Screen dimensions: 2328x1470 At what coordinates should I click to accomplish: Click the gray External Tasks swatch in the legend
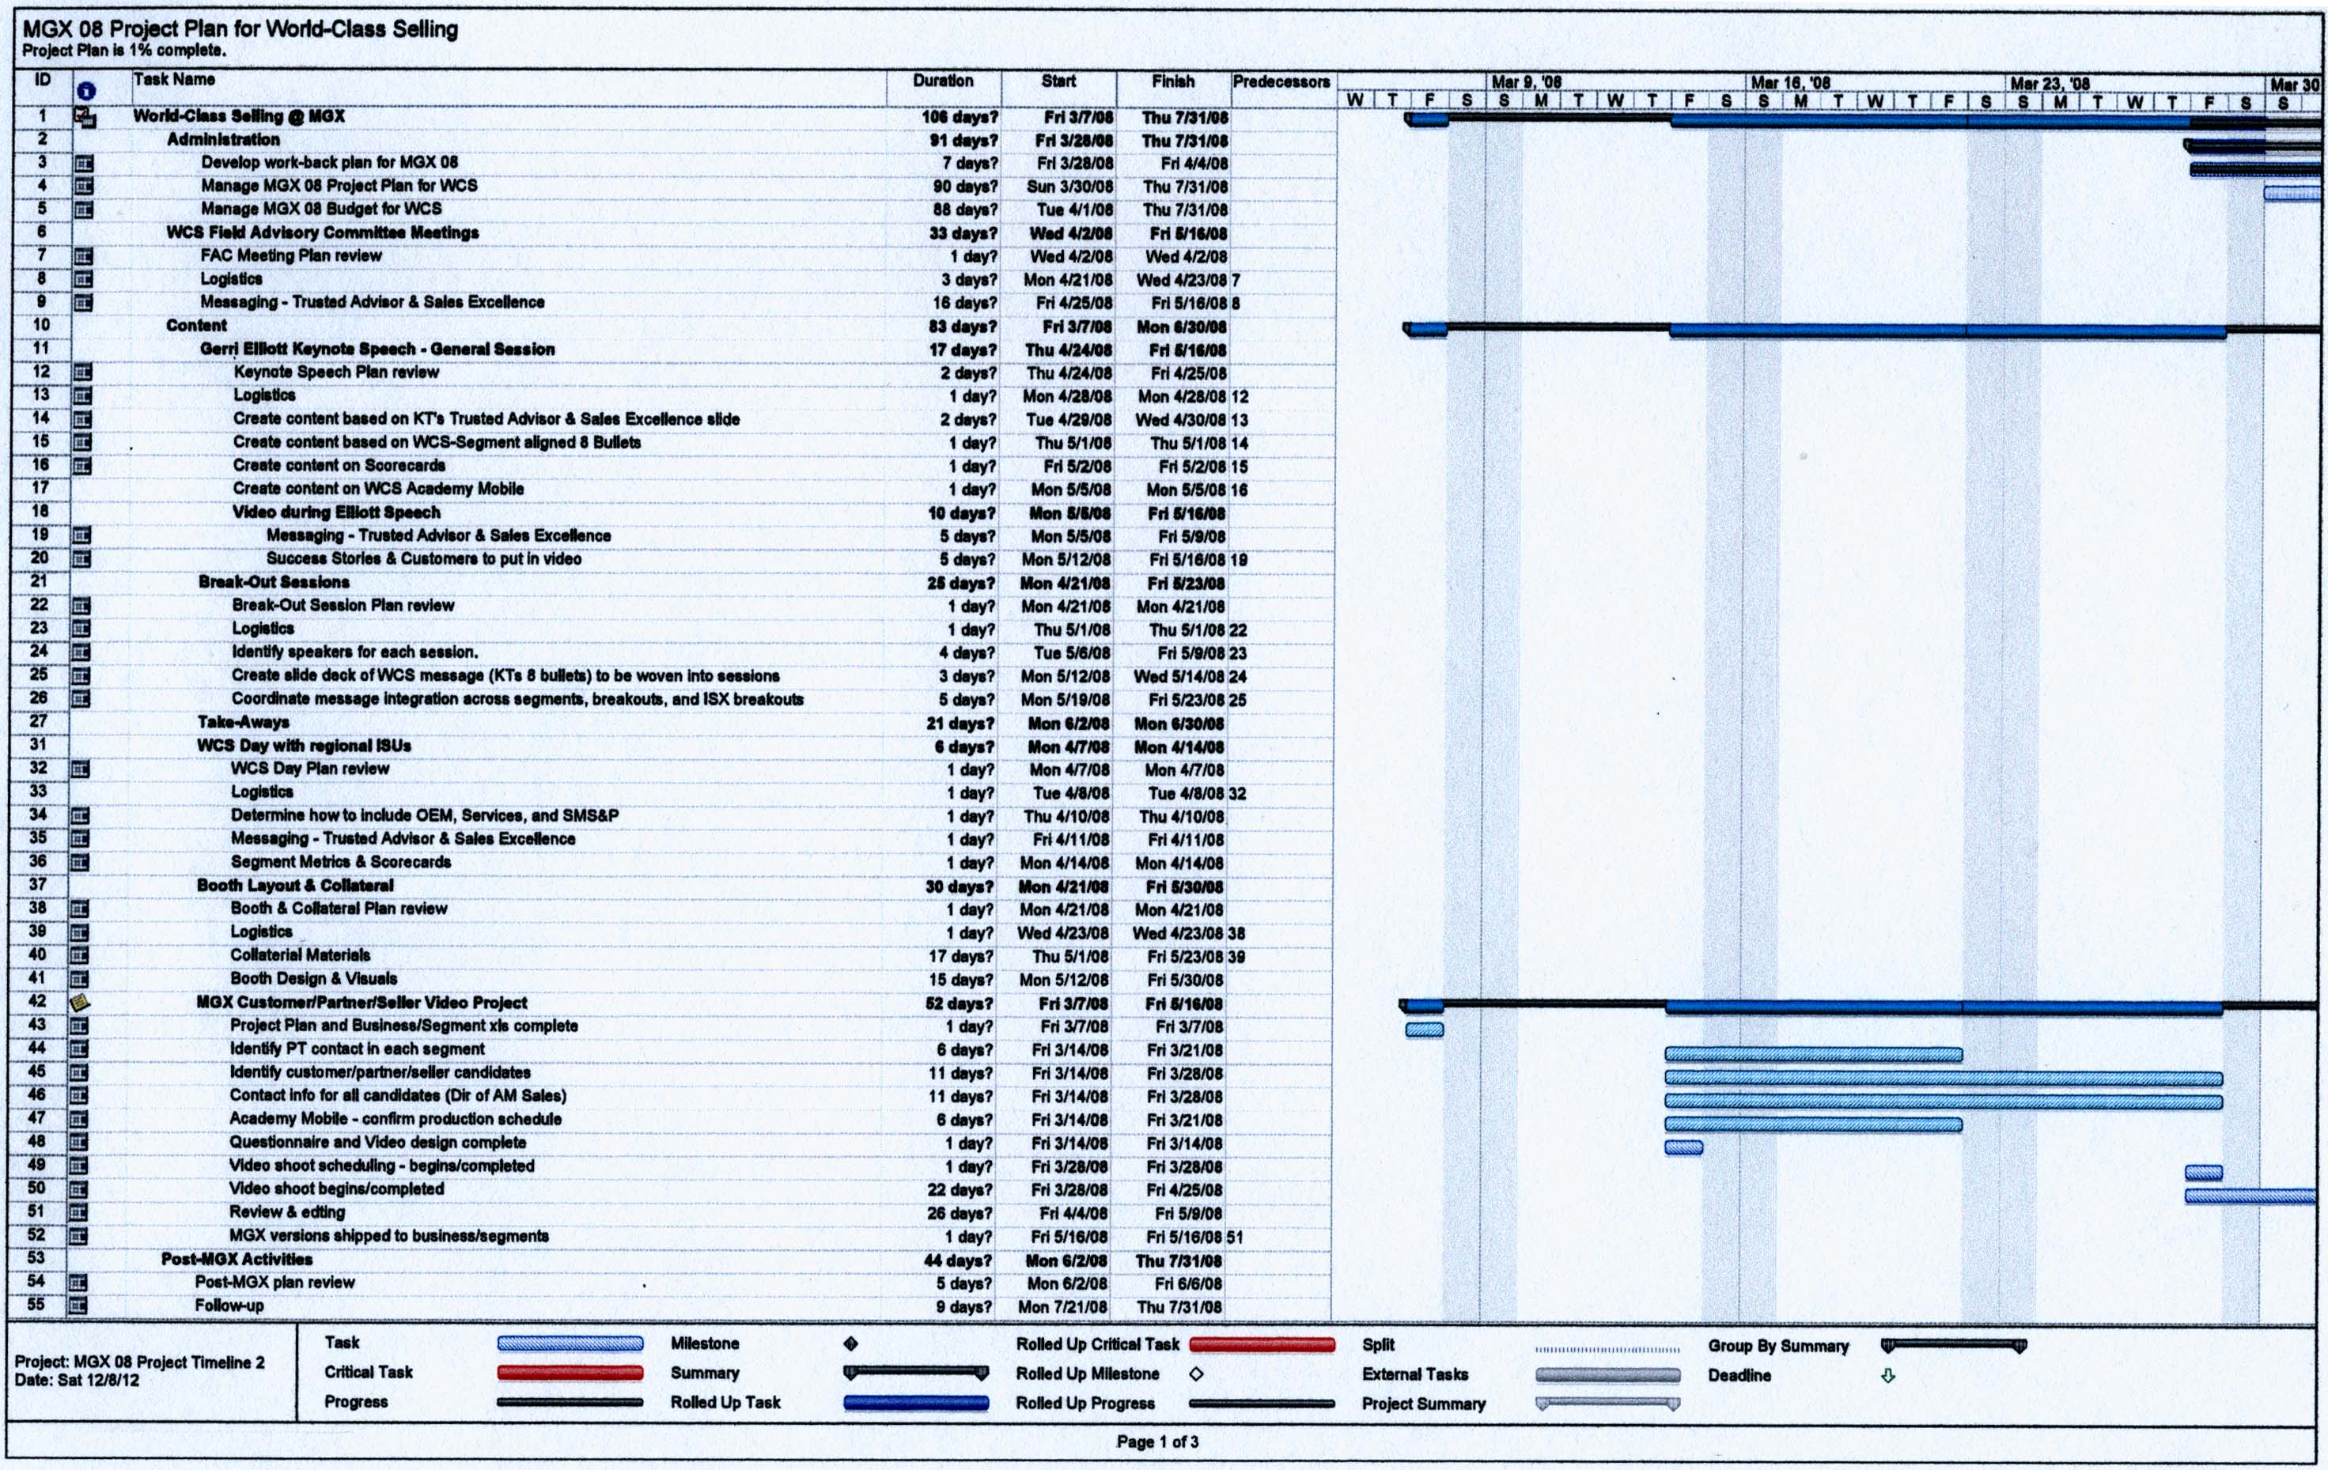pos(1609,1375)
